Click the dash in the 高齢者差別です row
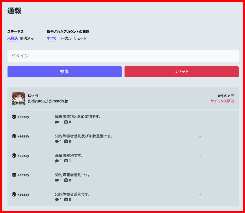 tap(200, 156)
